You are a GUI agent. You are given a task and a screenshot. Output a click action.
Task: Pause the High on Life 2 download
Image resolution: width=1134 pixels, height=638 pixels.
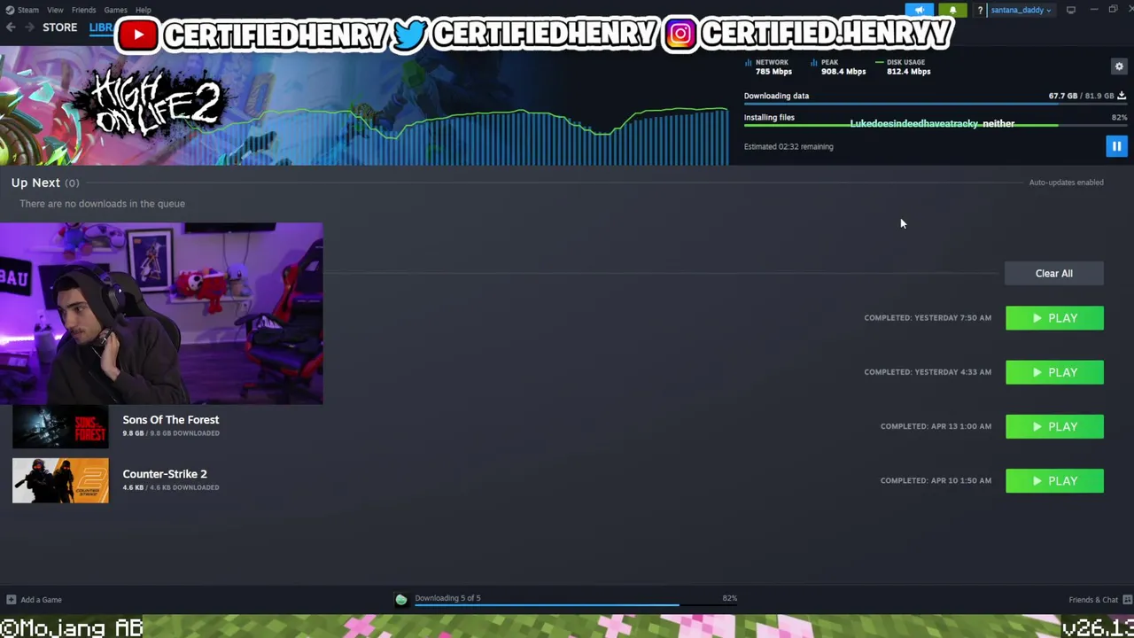click(x=1116, y=146)
